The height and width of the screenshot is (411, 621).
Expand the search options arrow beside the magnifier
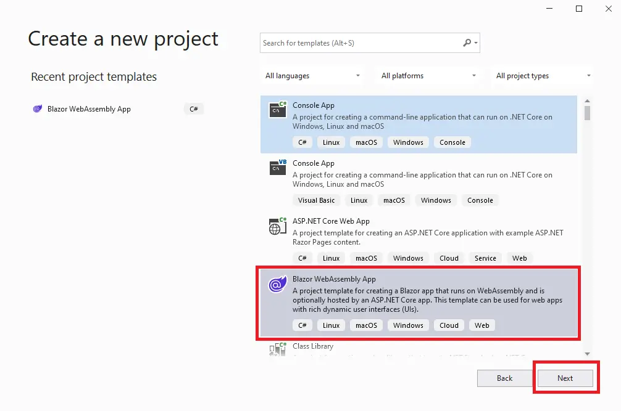pyautogui.click(x=476, y=43)
